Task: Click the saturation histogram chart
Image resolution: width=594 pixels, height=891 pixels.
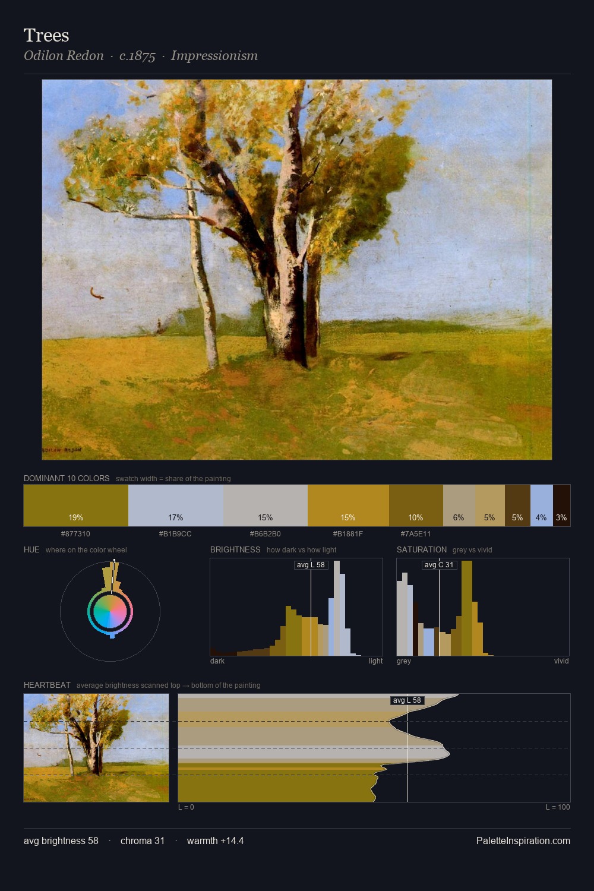Action: 483,607
